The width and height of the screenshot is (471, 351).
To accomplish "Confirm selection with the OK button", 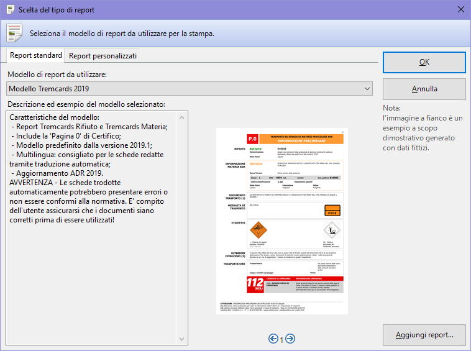I will (x=424, y=62).
